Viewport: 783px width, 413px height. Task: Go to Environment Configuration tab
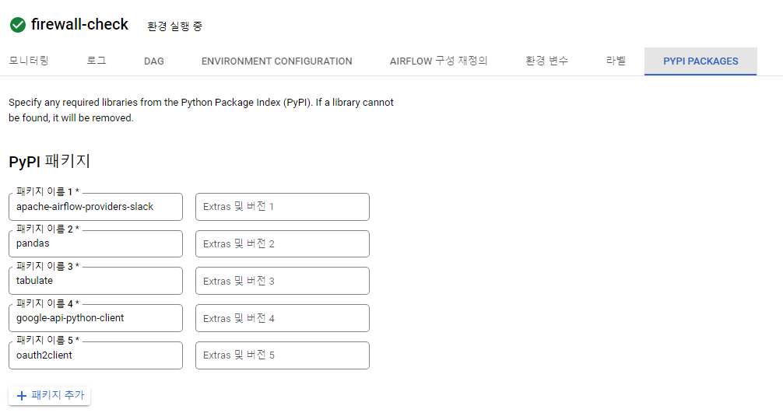pyautogui.click(x=276, y=61)
